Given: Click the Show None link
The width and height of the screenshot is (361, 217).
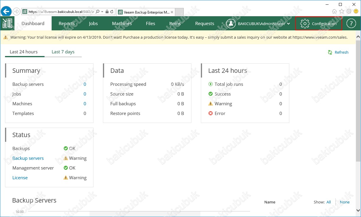Looking at the screenshot, I should [x=345, y=202].
